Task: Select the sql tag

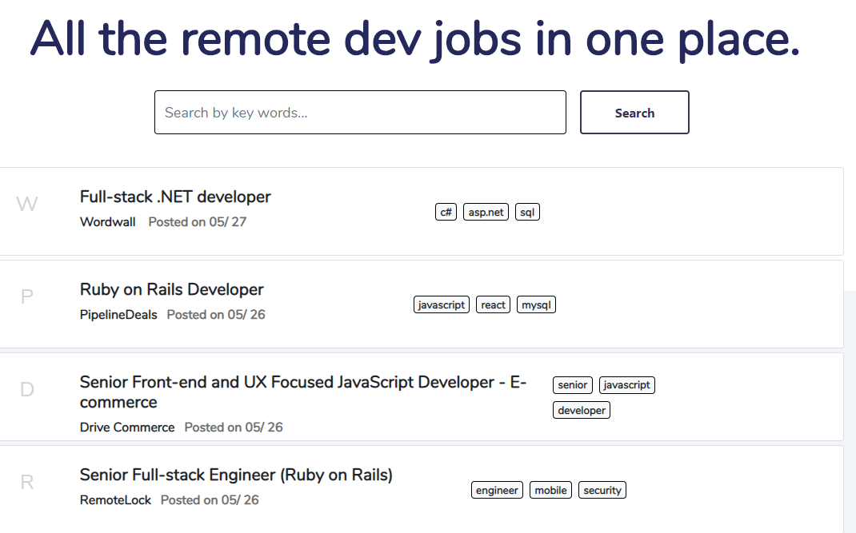Action: [x=527, y=212]
